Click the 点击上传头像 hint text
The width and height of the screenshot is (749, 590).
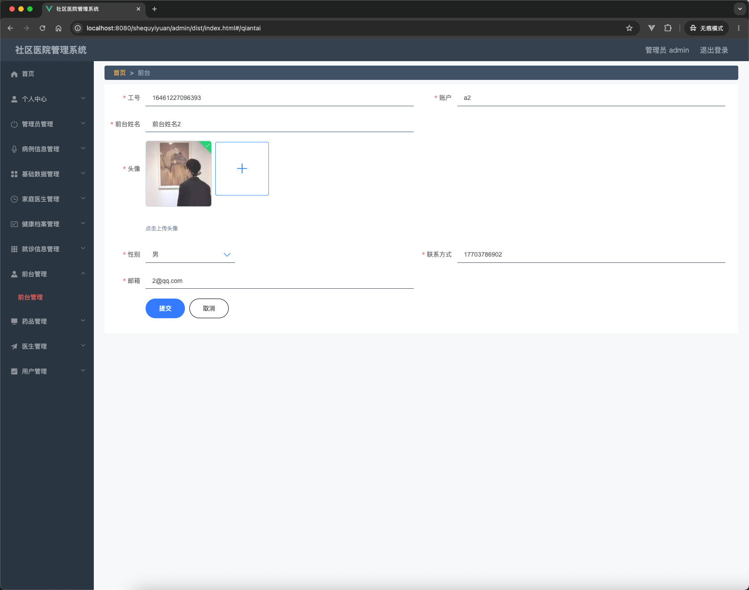tap(162, 229)
